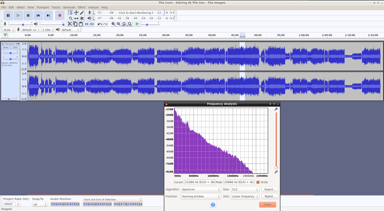Click the Copy icon in edit toolbar
This screenshot has width=384, height=211.
(75, 24)
